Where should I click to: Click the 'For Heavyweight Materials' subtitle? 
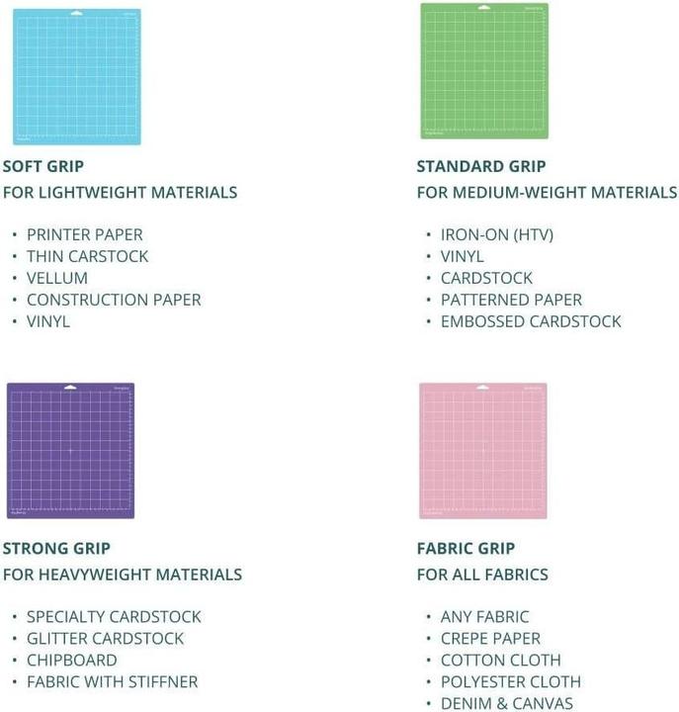click(x=123, y=575)
